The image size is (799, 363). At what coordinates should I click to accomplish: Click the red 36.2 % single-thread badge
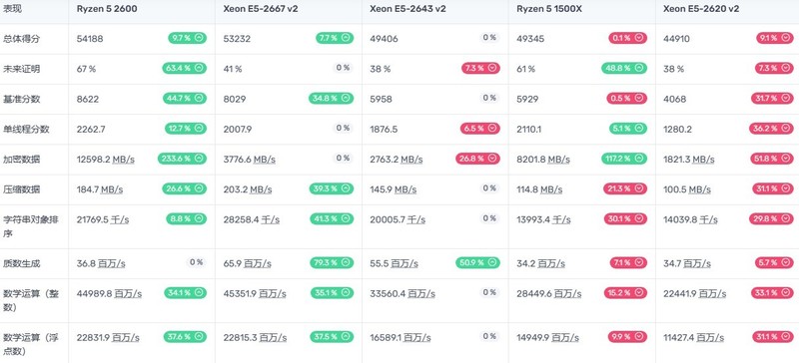tap(771, 129)
